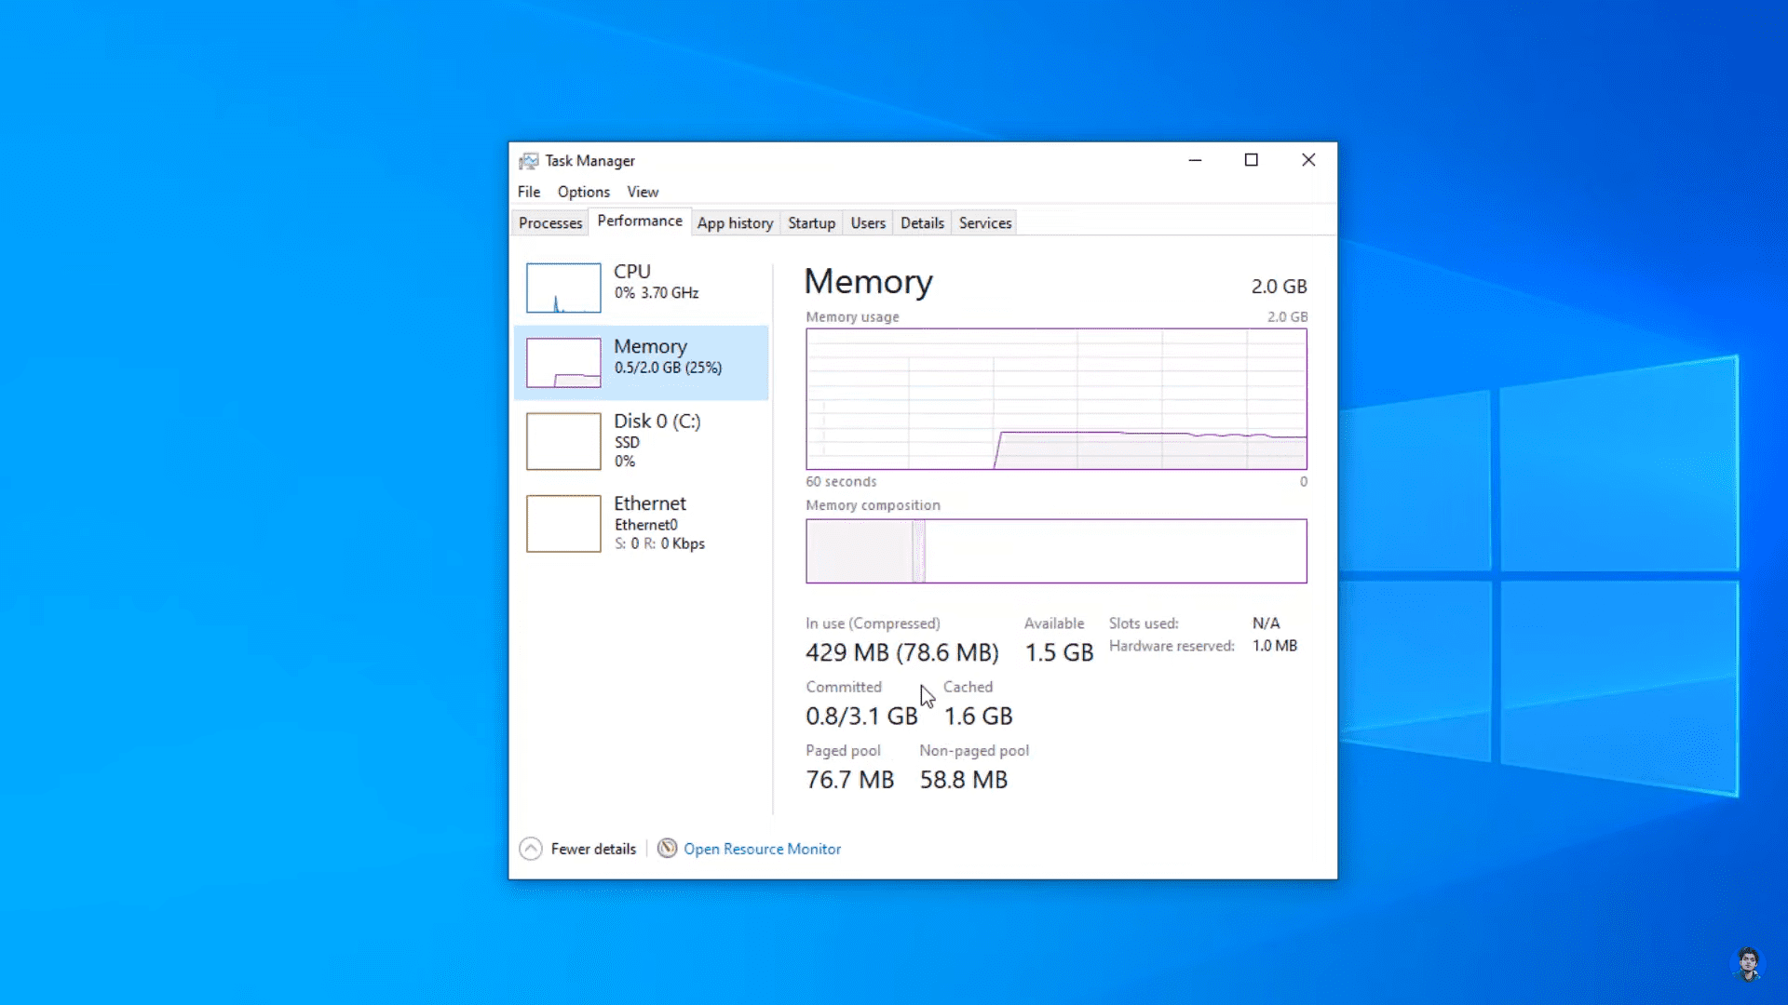Select the CPU graph thumbnail in the sidebar
Screen dimensions: 1788x1005
(562, 288)
